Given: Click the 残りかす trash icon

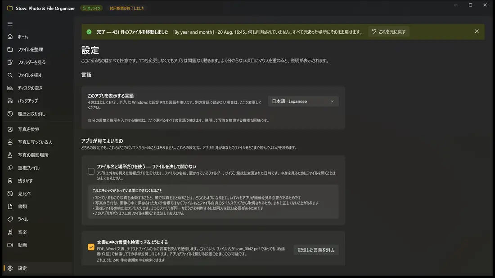Looking at the screenshot, I should 10,181.
